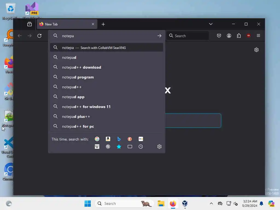Show hidden system tray icons
Screen dimensions: 280x210
tap(211, 203)
